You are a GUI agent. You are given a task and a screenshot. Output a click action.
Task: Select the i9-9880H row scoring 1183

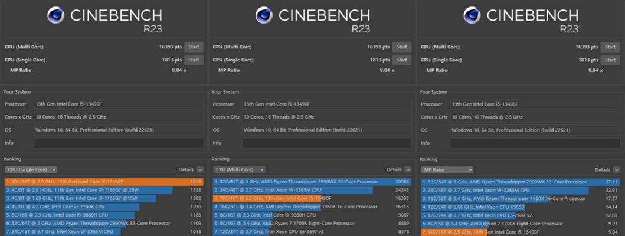click(x=104, y=215)
